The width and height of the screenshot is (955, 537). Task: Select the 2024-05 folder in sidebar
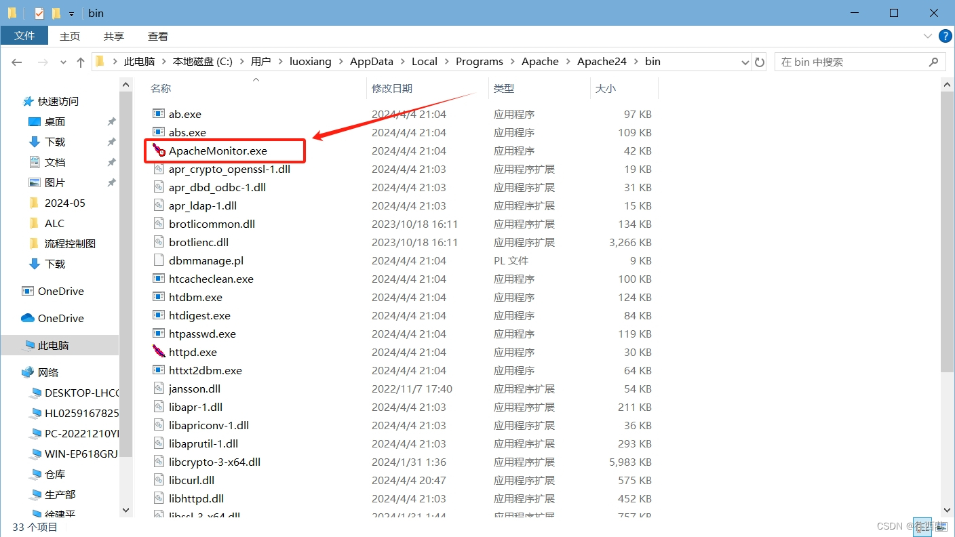[65, 203]
